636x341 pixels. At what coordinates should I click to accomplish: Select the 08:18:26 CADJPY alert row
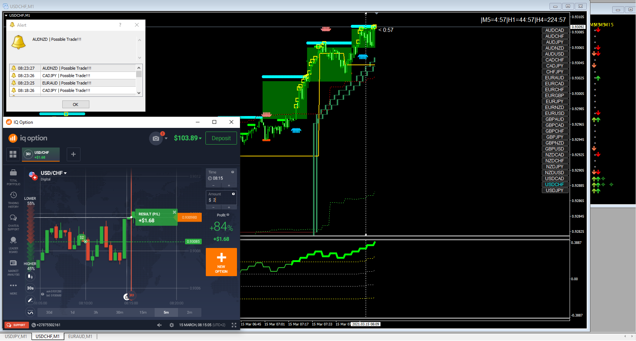[x=73, y=90]
